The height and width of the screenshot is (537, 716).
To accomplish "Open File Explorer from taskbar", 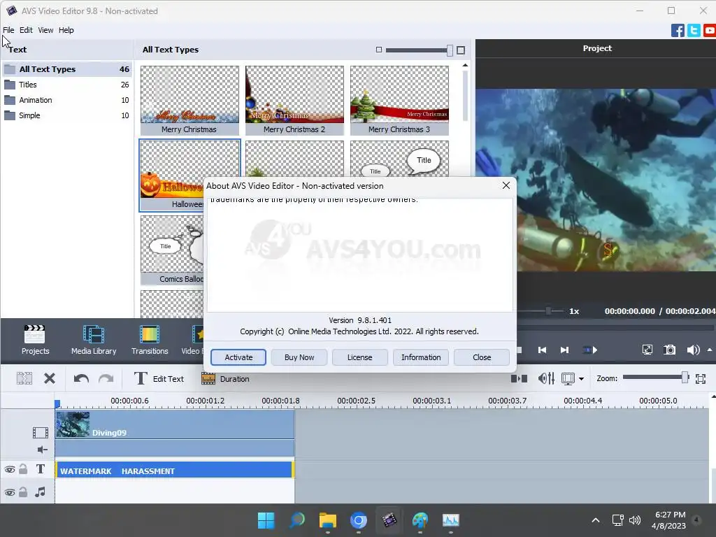I will pos(327,520).
